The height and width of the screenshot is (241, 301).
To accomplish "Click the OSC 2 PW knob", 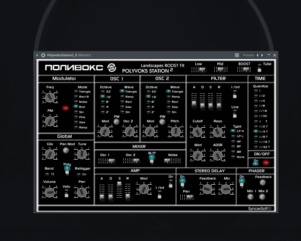I will pos(163,122).
